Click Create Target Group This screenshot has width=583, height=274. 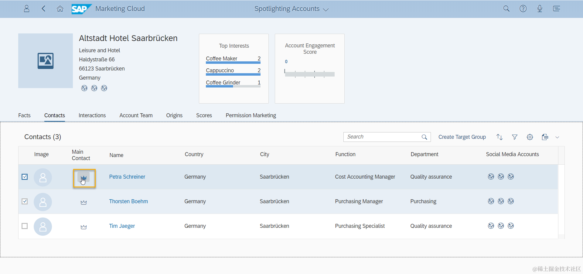point(462,137)
